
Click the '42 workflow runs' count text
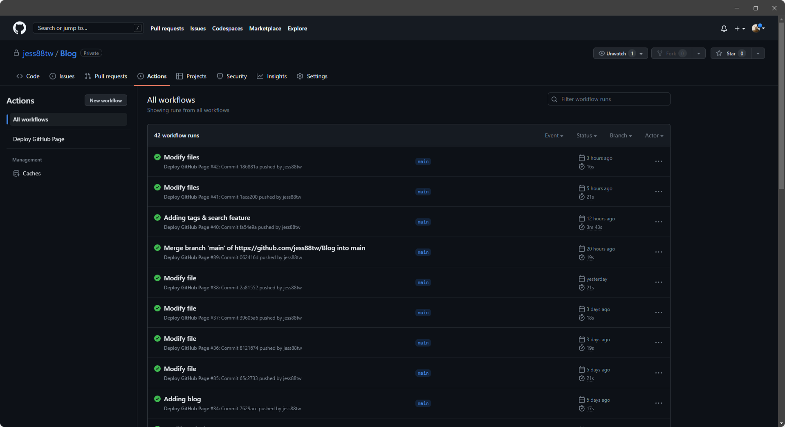coord(177,136)
